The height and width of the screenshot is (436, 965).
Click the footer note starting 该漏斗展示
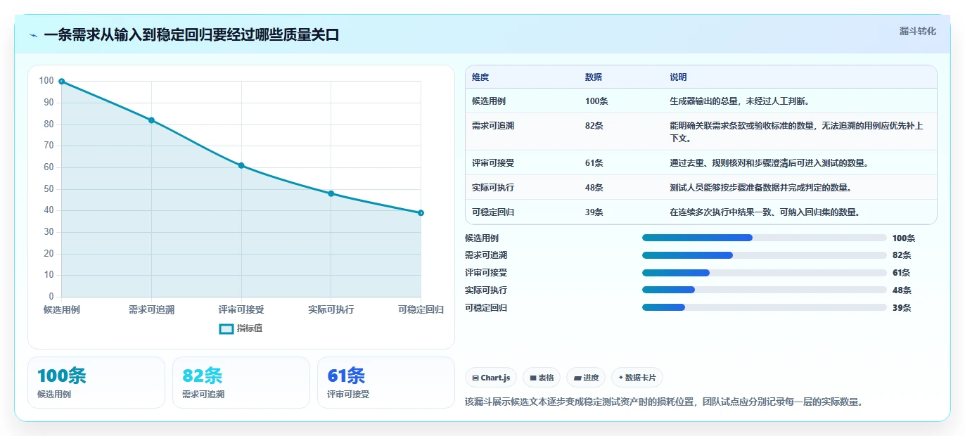coord(664,402)
